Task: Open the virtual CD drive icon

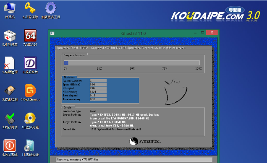Action: pos(30,118)
